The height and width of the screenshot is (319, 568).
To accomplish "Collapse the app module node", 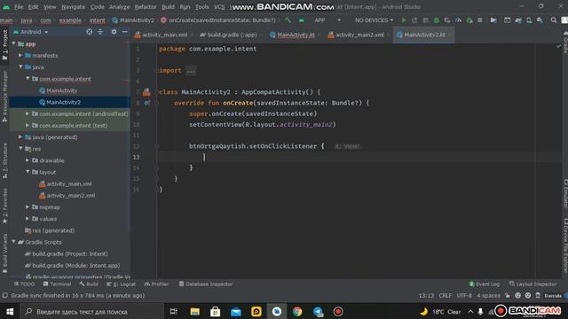I will tap(14, 43).
